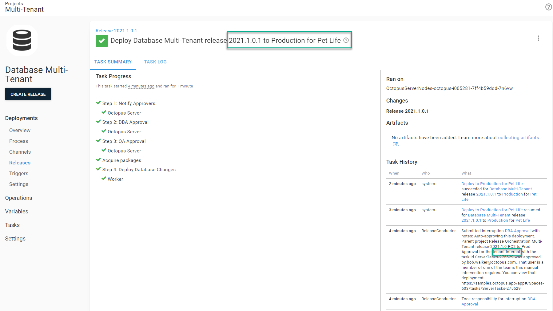This screenshot has width=553, height=311.
Task: Open the collecting artifacts documentation link
Action: pos(519,137)
